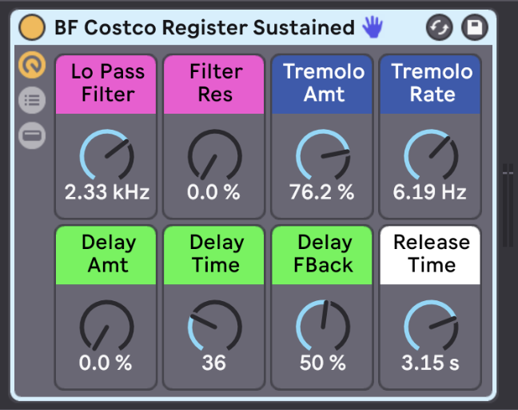This screenshot has height=410, width=518.
Task: Click the 76.2 % value field
Action: 322,192
